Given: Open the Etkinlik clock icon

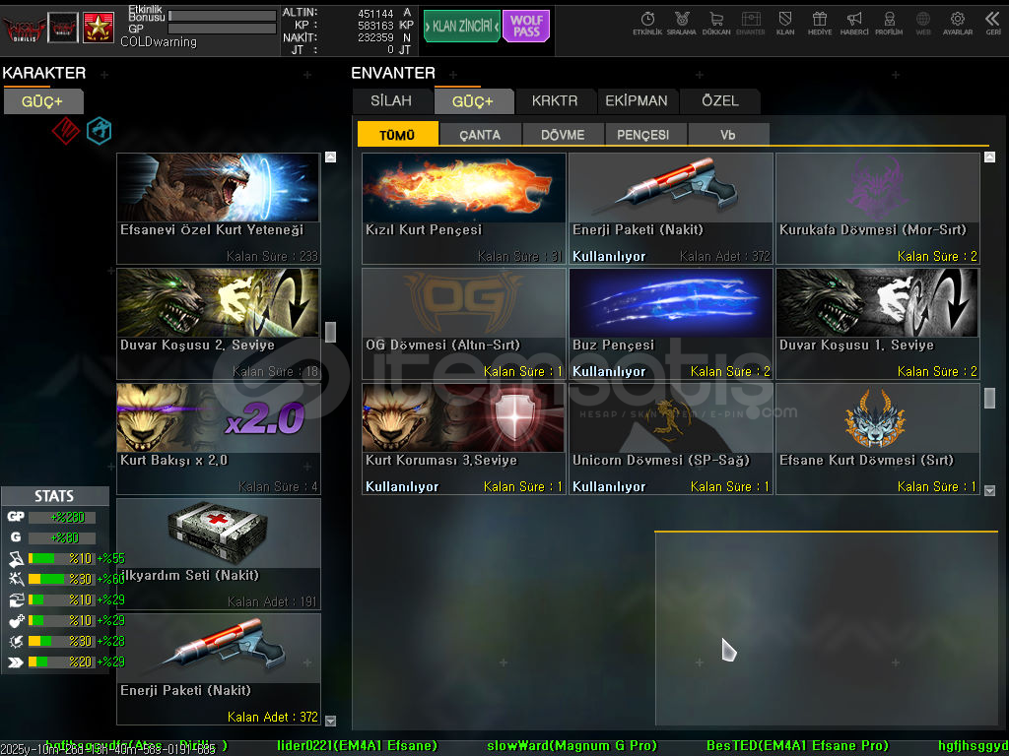Looking at the screenshot, I should 647,24.
